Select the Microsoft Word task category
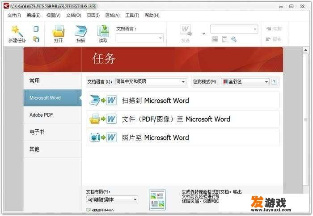Viewport: 313px width, 216px height. [x=52, y=98]
